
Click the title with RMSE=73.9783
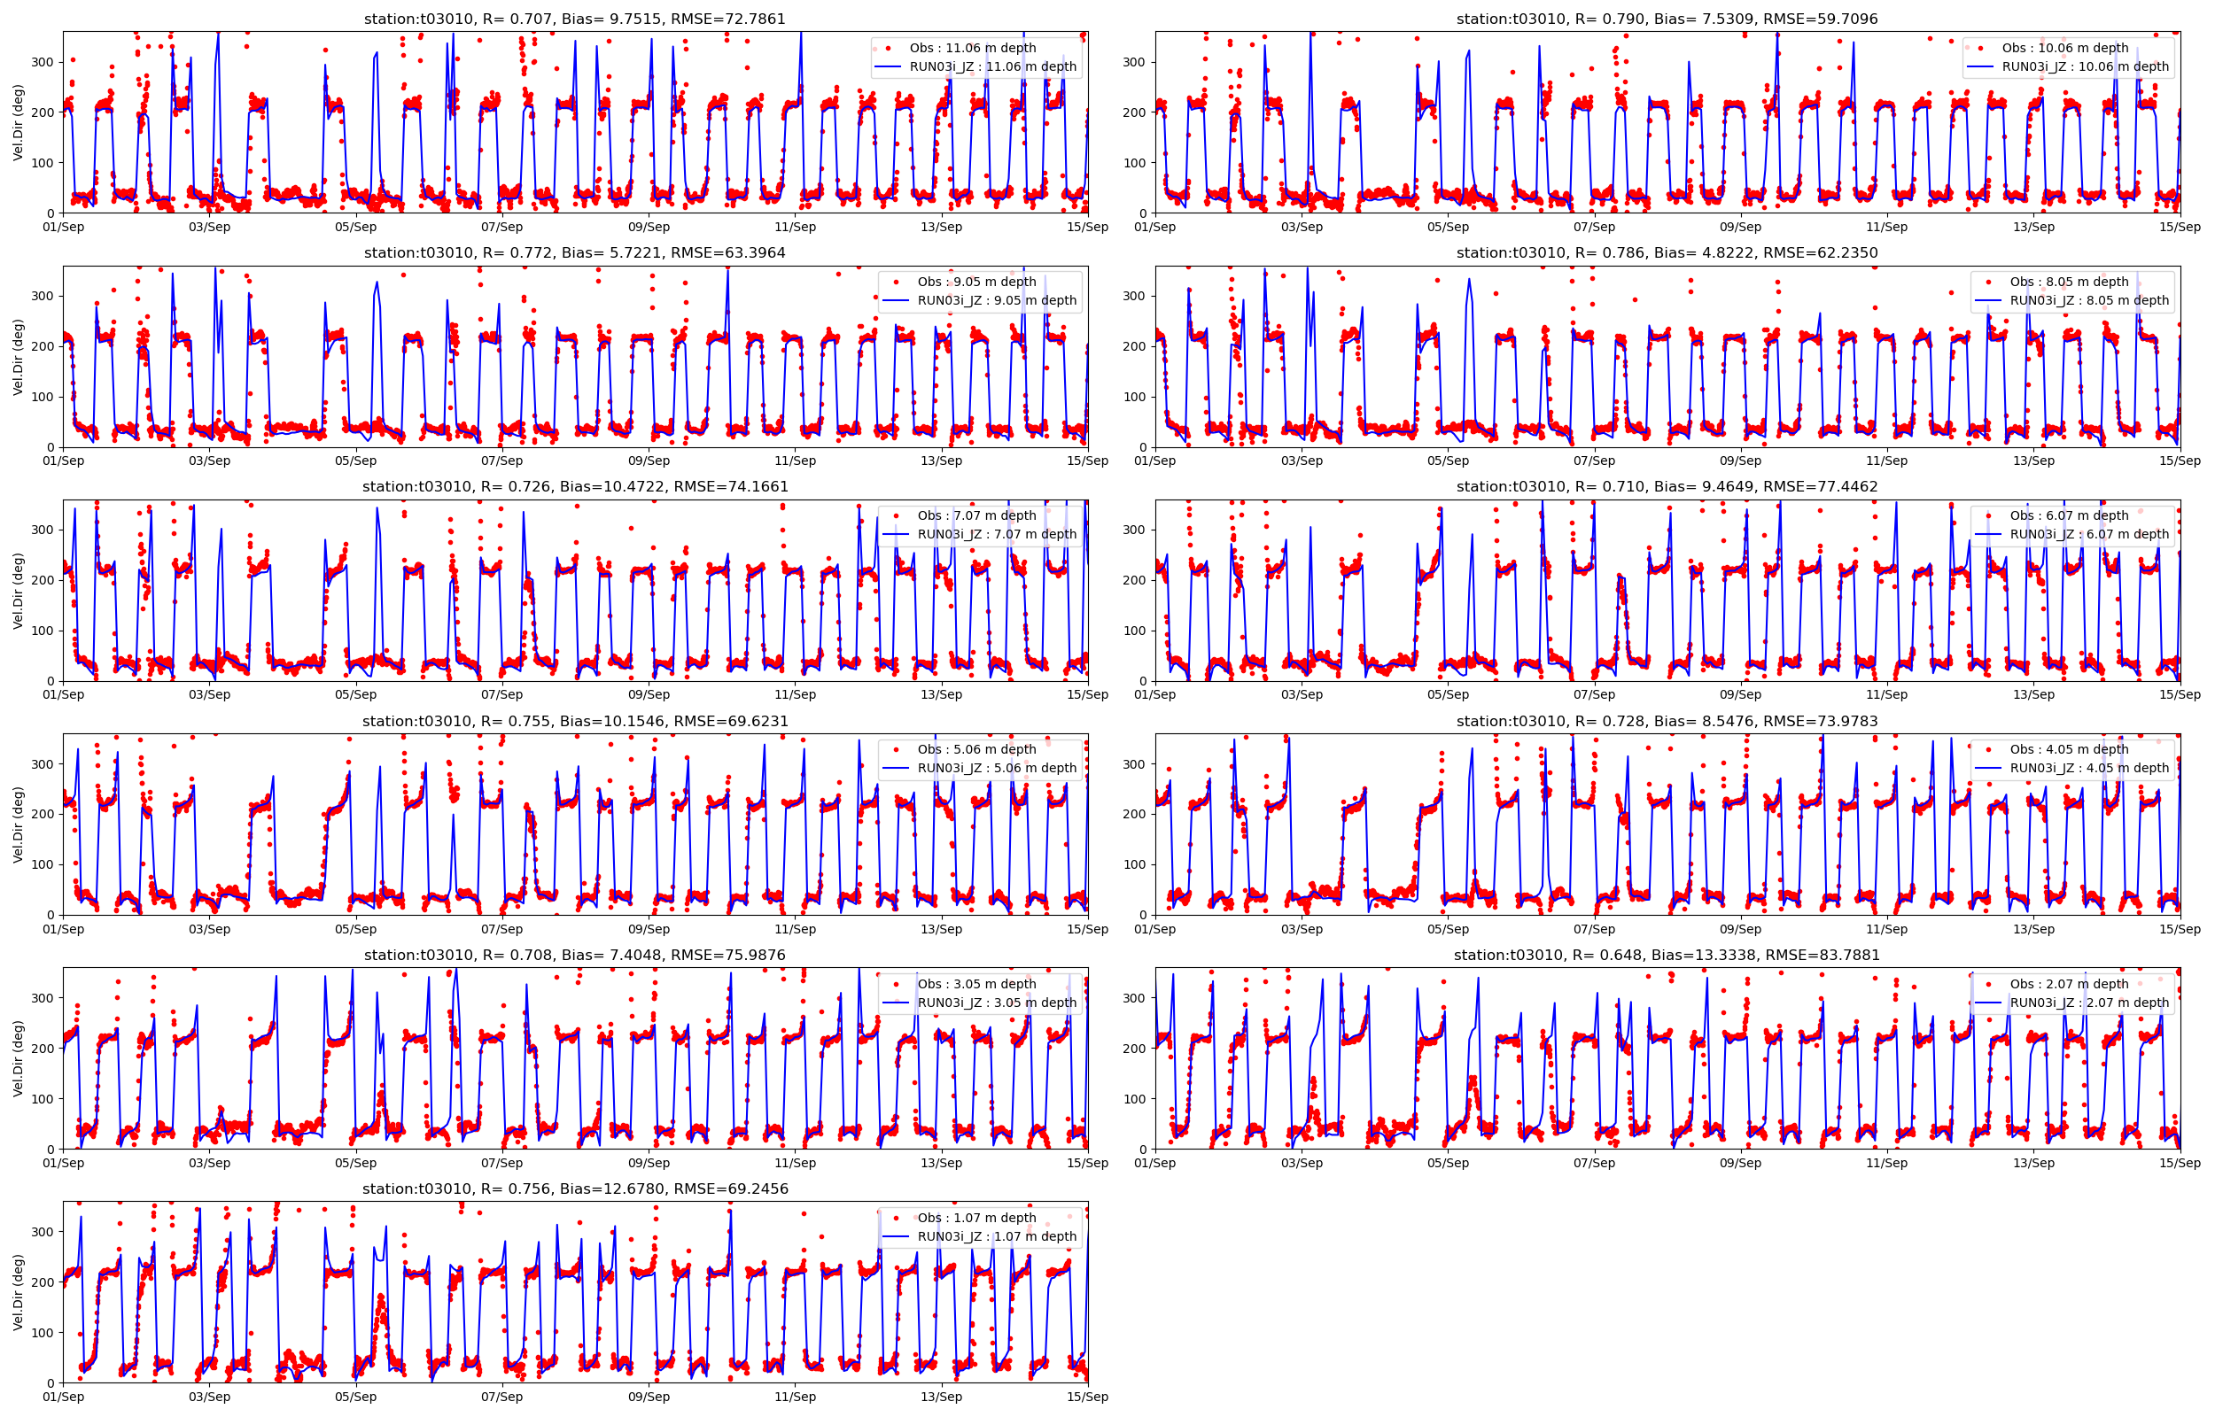[x=1667, y=721]
